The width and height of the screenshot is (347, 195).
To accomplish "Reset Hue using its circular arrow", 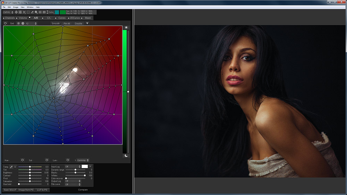I will [x=23, y=160].
